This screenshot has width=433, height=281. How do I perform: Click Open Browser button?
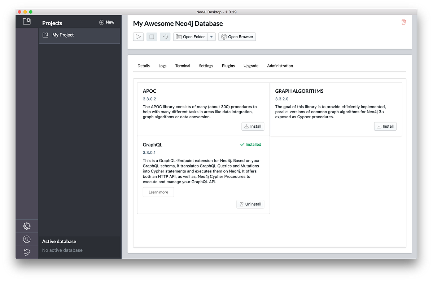click(x=237, y=36)
